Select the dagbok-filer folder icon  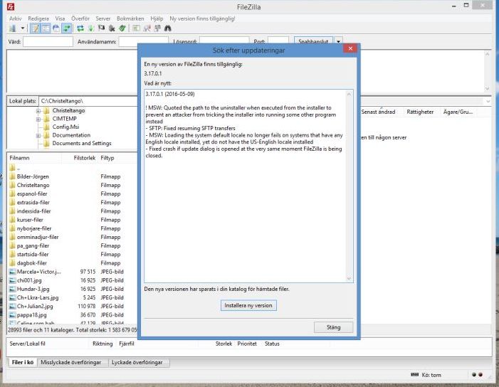12,263
